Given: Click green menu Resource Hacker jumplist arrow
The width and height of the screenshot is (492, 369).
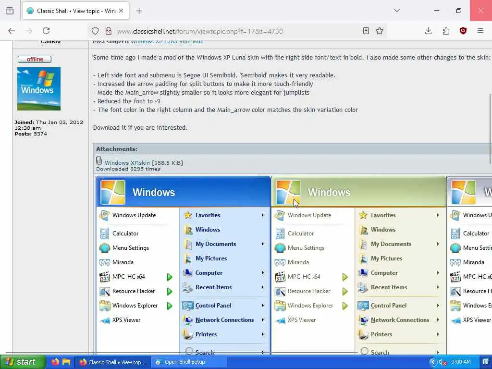Looking at the screenshot, I should pyautogui.click(x=345, y=291).
